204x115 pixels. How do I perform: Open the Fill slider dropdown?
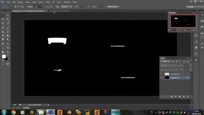click(x=191, y=70)
